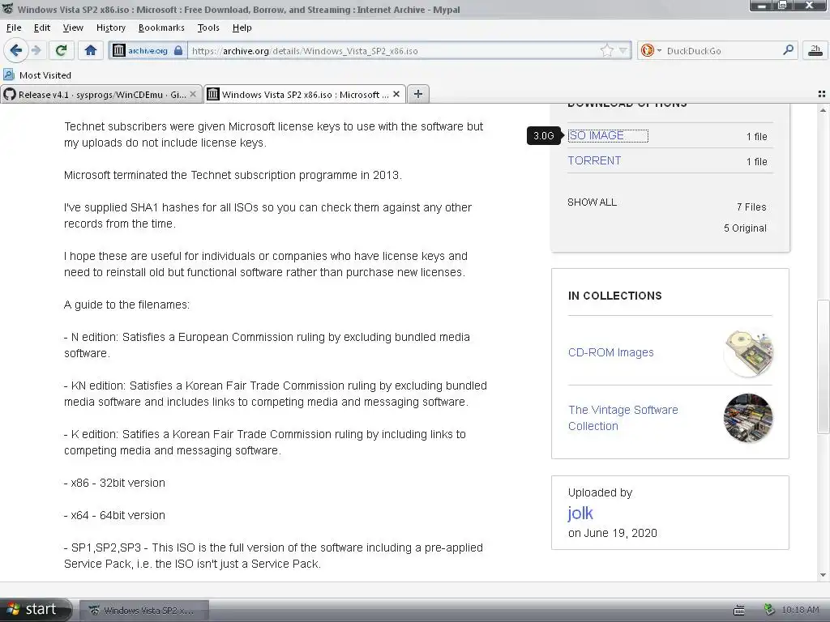Download the ISO IMAGE file
The height and width of the screenshot is (622, 830).
596,136
